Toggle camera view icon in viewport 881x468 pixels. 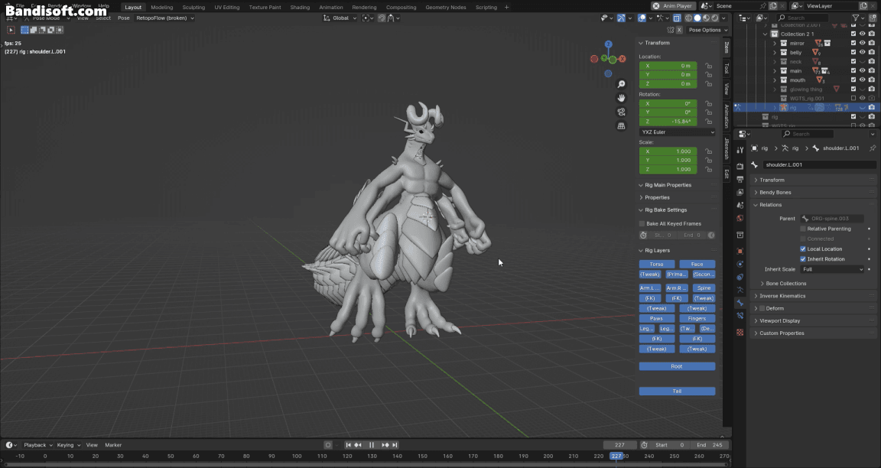click(x=622, y=112)
